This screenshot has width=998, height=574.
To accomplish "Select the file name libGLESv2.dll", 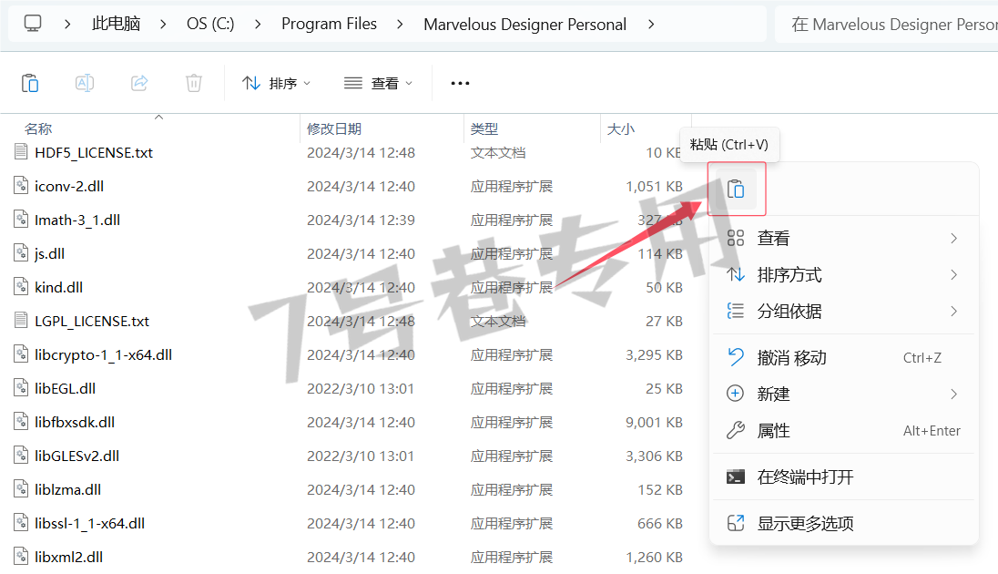I will tap(77, 456).
